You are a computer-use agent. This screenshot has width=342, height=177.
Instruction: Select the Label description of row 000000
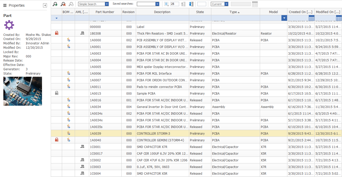point(140,27)
